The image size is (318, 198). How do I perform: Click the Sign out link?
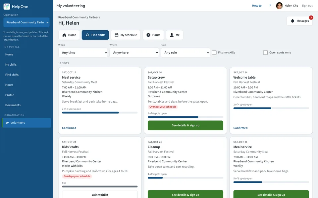[x=307, y=6]
